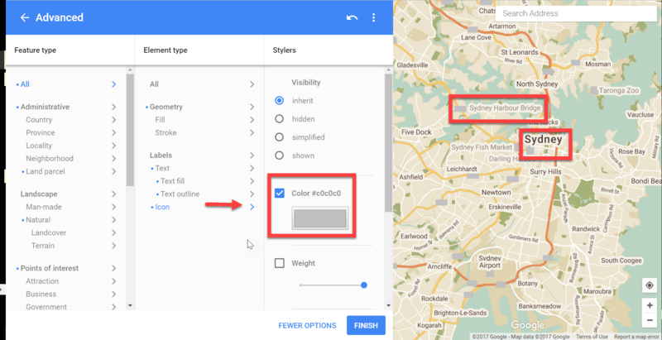Screen dimensions: 662x340
Task: Select Neighborhood feature type
Action: click(x=50, y=159)
